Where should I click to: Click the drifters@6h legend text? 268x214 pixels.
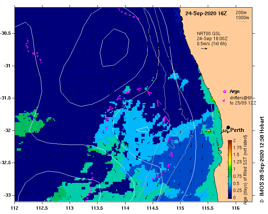click(x=241, y=98)
